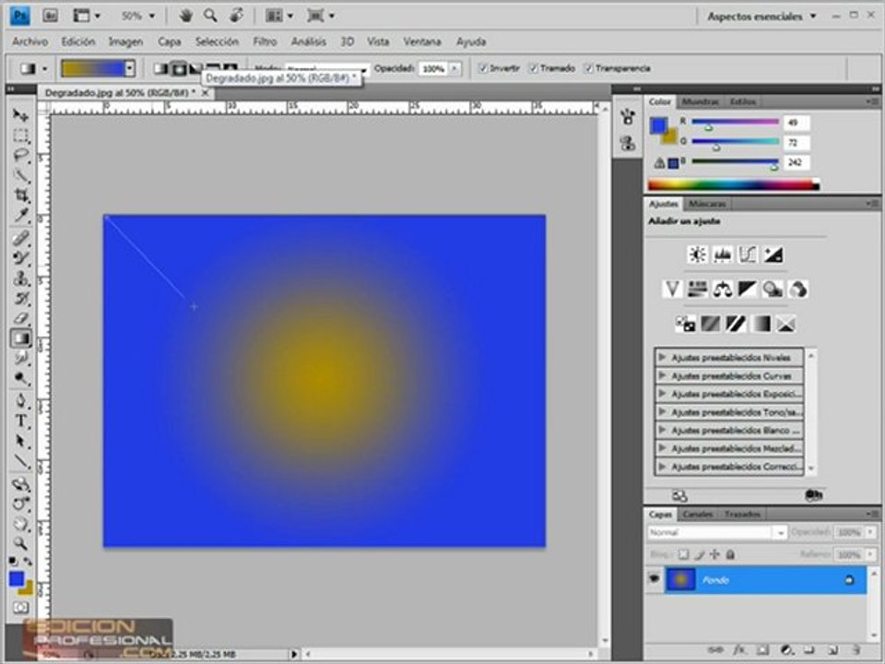This screenshot has height=664, width=885.
Task: Open the Imagen menu
Action: [x=125, y=41]
